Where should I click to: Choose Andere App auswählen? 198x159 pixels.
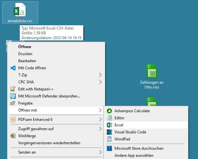tap(146, 155)
